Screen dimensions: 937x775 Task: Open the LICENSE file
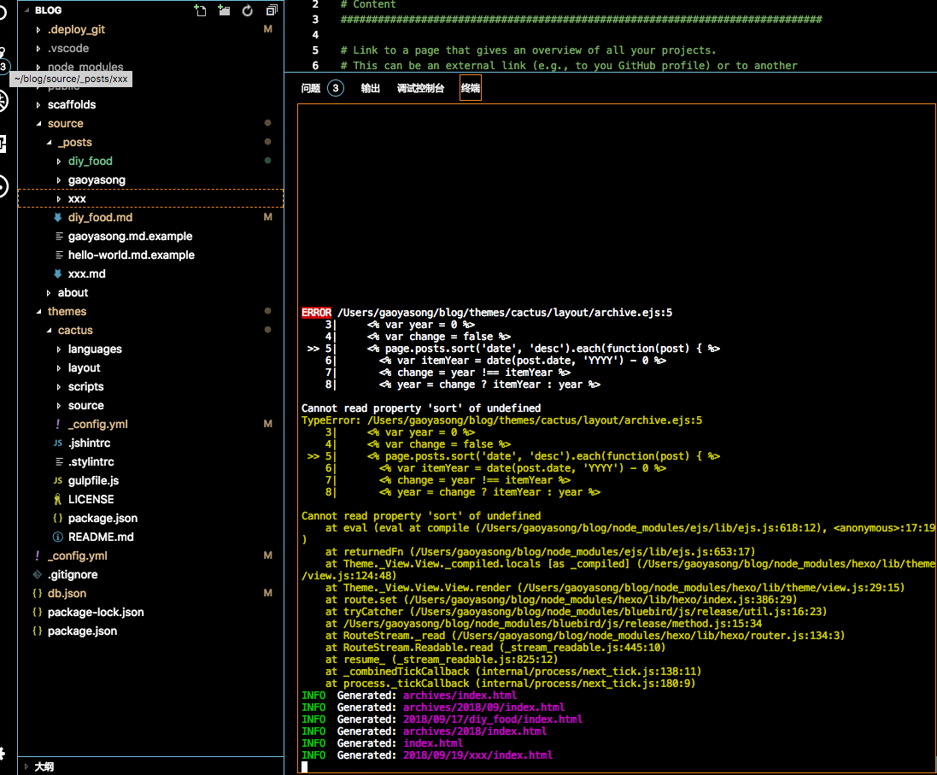coord(150,499)
